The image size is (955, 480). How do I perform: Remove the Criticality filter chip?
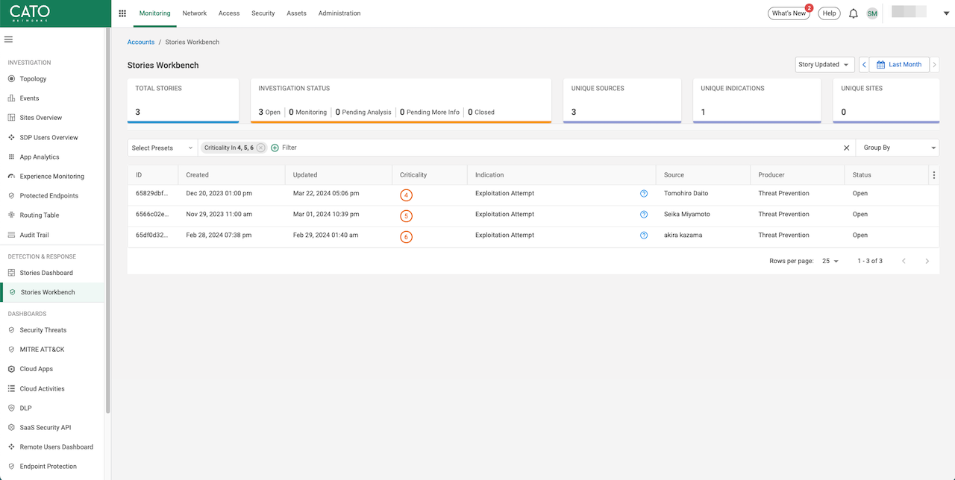pyautogui.click(x=260, y=148)
